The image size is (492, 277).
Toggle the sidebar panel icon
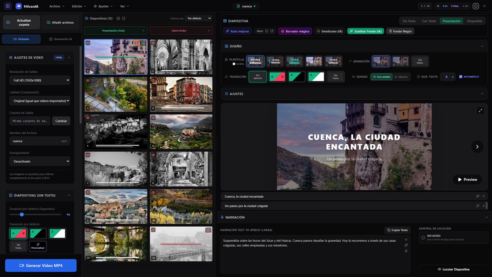click(x=8, y=6)
